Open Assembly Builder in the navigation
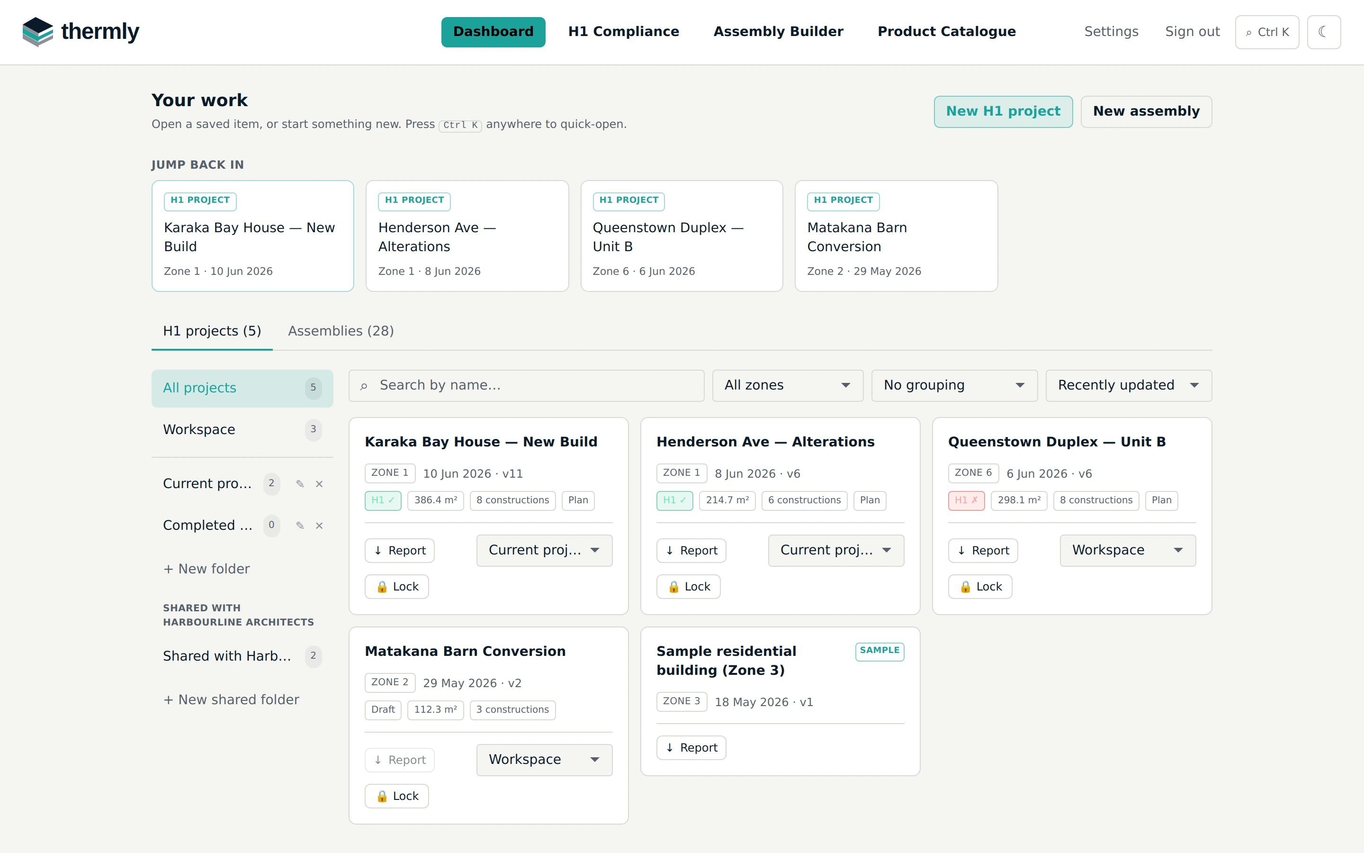This screenshot has width=1364, height=853. [779, 32]
